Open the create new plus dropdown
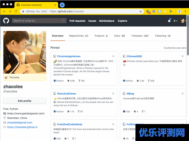This screenshot has width=189, height=141. [x=175, y=21]
